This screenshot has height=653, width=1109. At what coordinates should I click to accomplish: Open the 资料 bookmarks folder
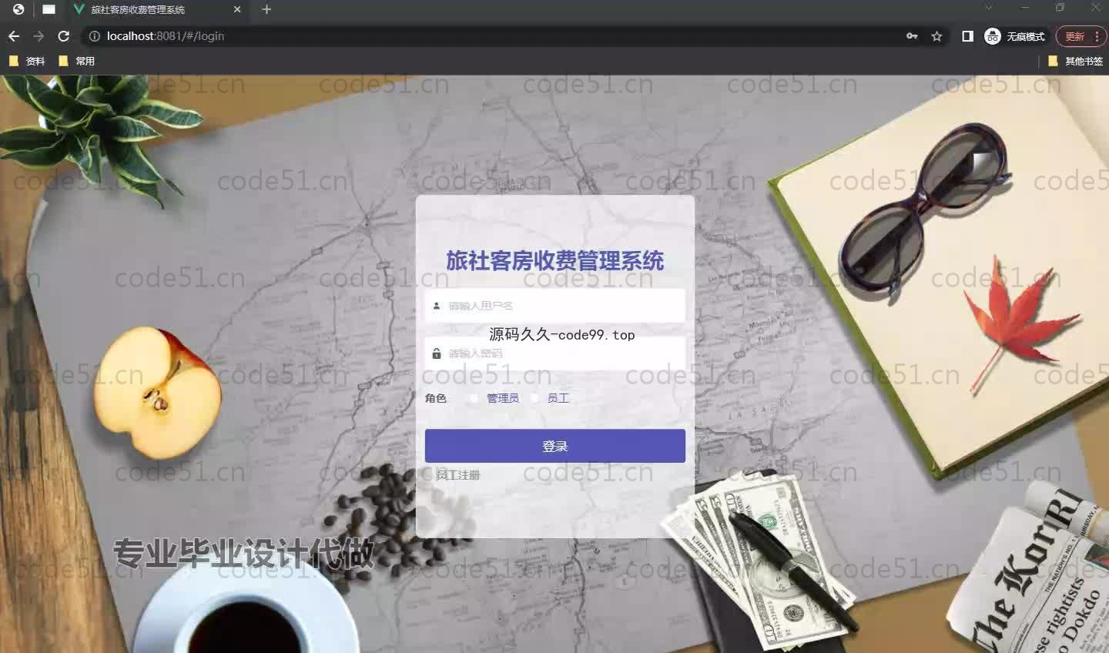(27, 61)
